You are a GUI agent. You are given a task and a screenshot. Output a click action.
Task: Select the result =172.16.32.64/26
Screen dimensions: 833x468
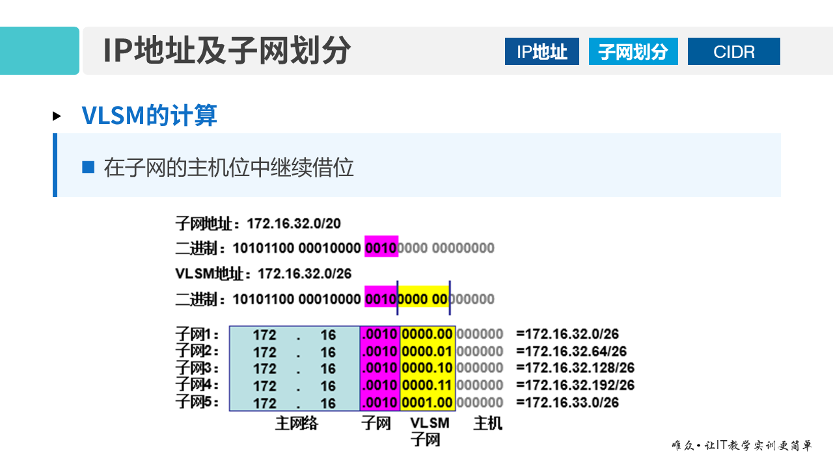pyautogui.click(x=571, y=351)
